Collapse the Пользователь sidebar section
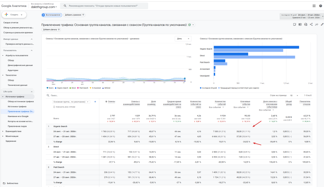324x187 pixels. (32, 51)
